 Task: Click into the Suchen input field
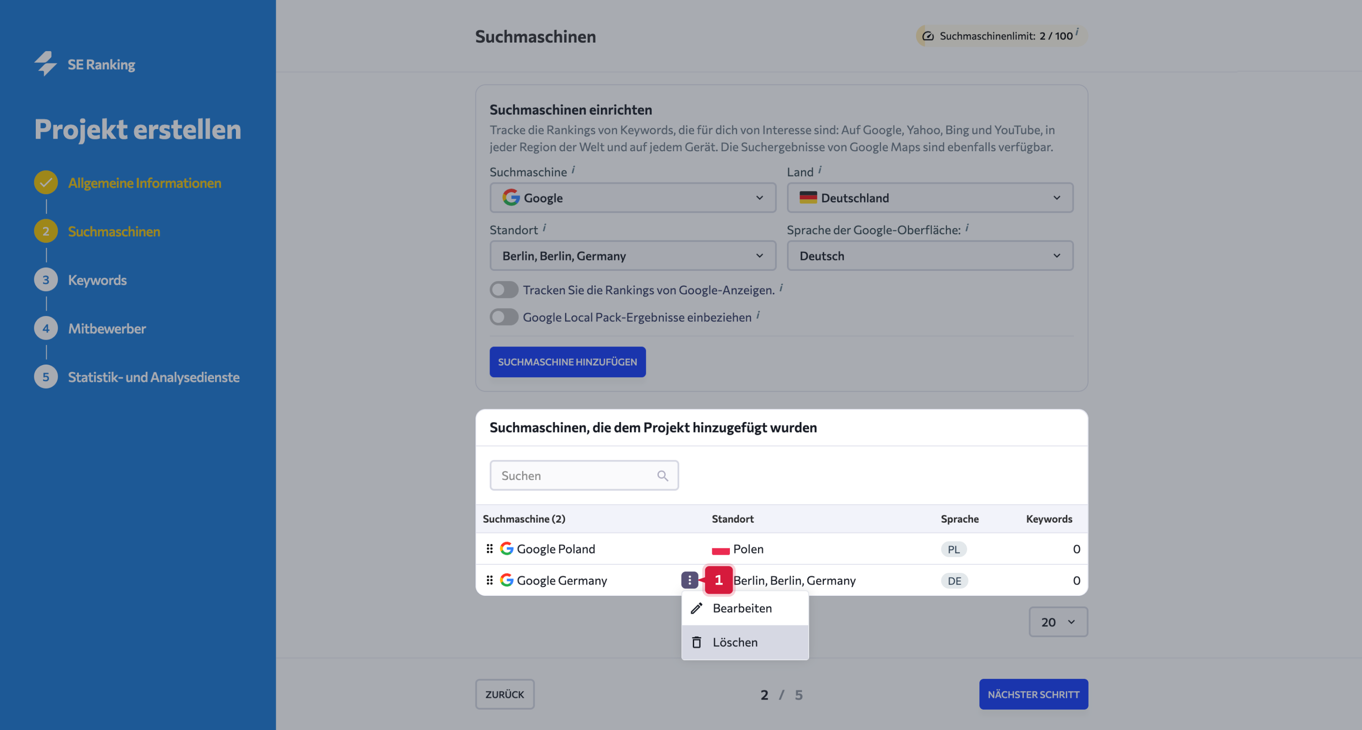pyautogui.click(x=584, y=475)
